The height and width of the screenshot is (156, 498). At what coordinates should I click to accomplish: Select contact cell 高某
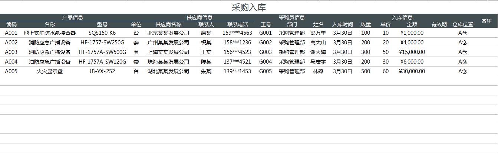(206, 33)
